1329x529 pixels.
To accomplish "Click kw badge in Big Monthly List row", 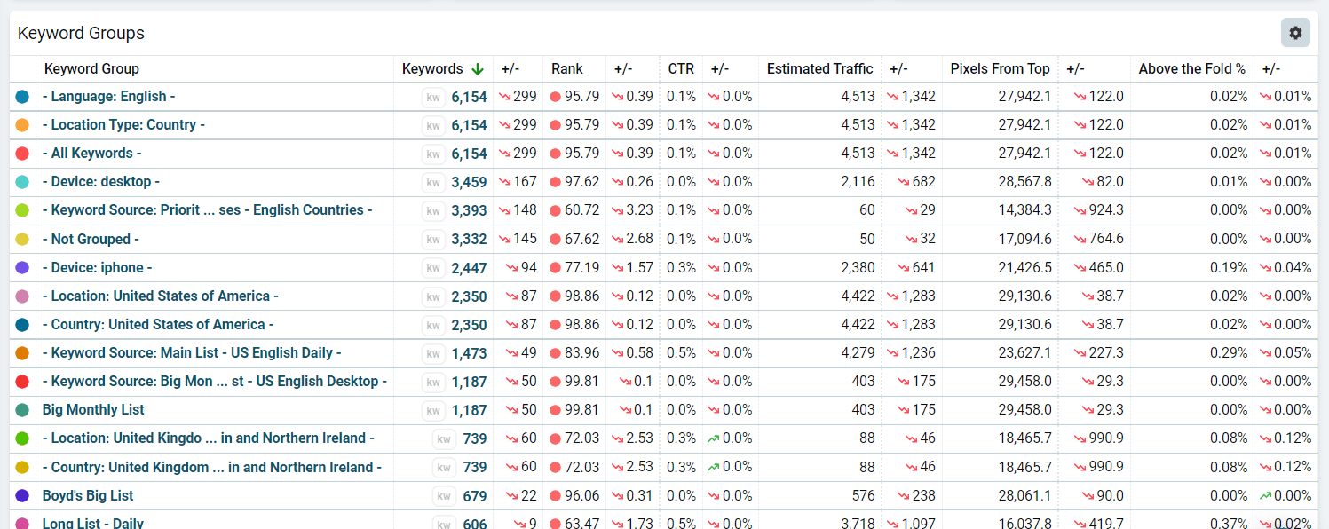I will click(433, 410).
